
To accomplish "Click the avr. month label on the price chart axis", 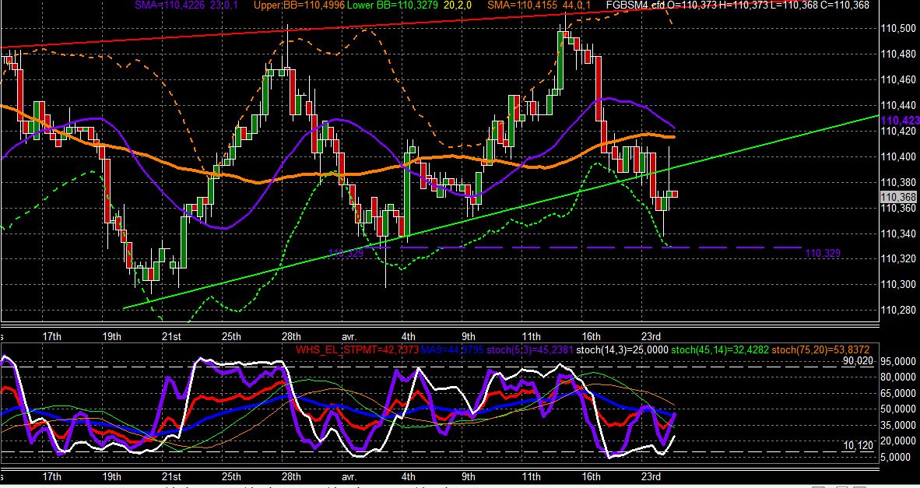I will (349, 337).
